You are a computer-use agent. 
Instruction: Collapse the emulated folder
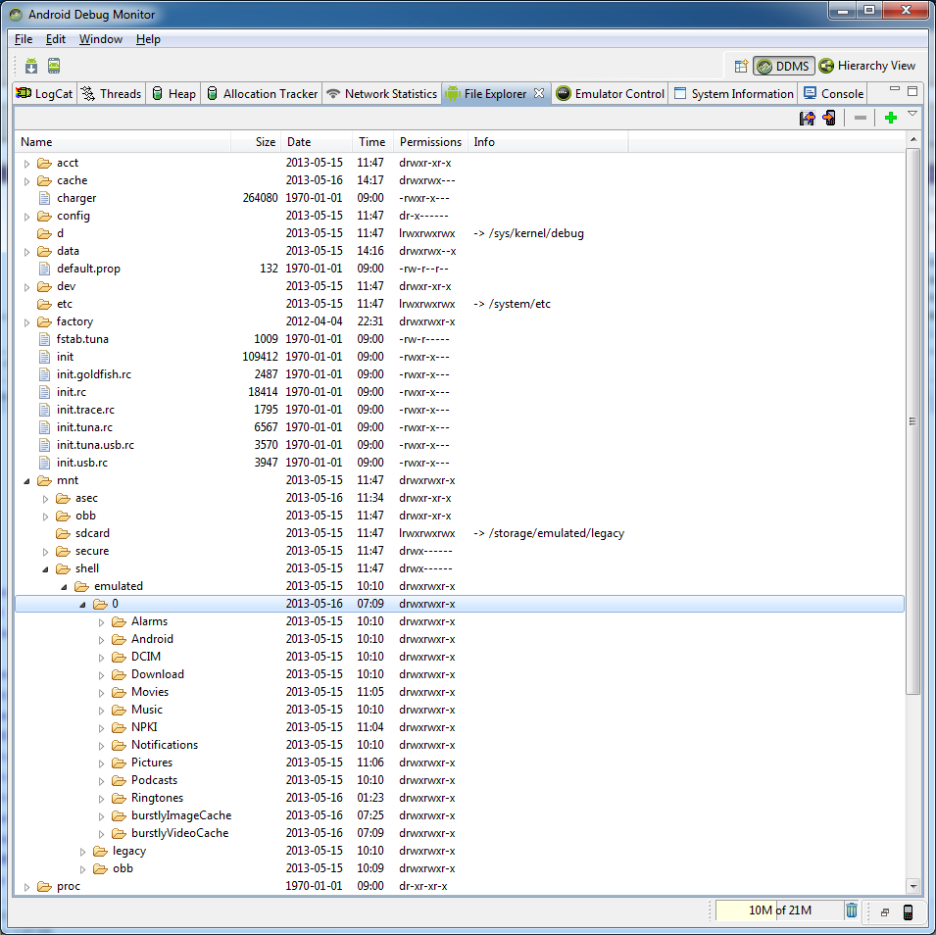[x=64, y=587]
